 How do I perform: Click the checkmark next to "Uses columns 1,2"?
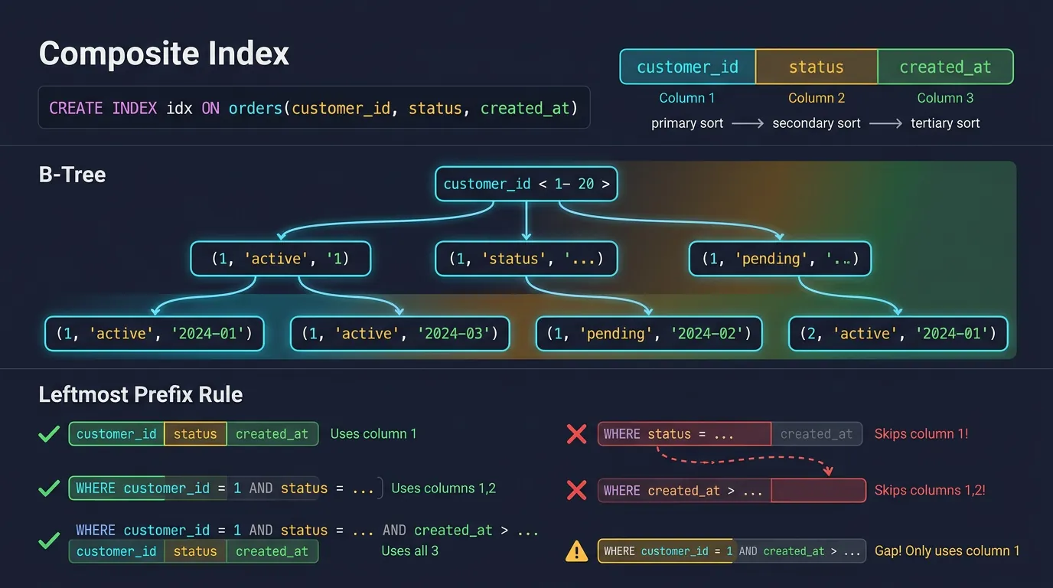(48, 488)
